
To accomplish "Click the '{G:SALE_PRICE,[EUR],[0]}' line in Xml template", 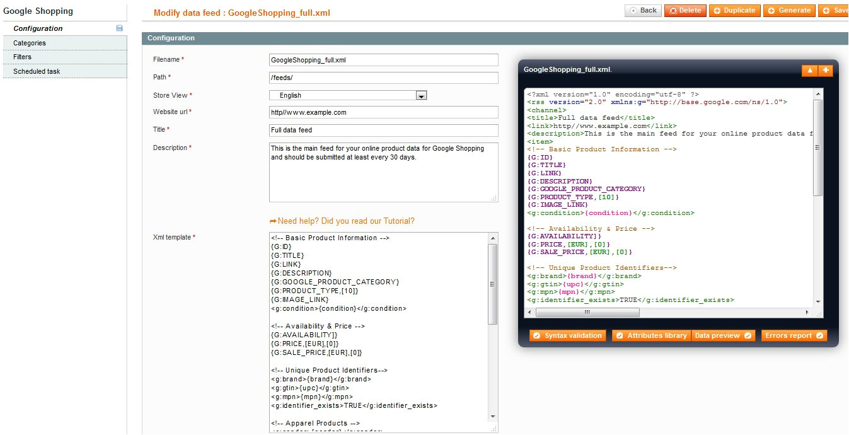I will click(x=316, y=352).
